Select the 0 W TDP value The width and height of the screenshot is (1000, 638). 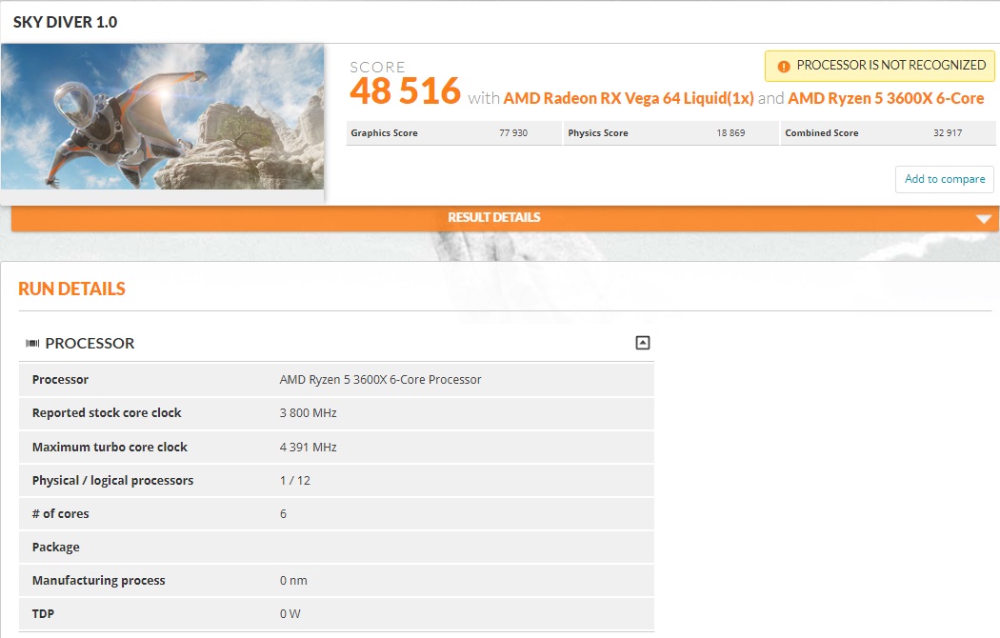coord(290,614)
